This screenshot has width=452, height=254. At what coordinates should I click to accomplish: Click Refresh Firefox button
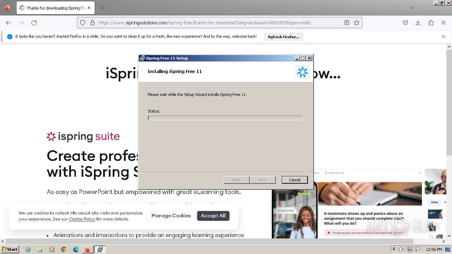point(284,37)
